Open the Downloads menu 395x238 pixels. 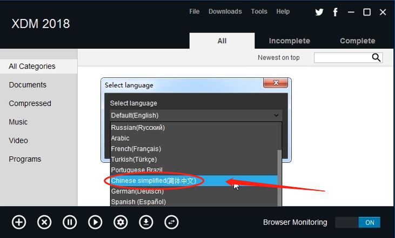click(225, 11)
